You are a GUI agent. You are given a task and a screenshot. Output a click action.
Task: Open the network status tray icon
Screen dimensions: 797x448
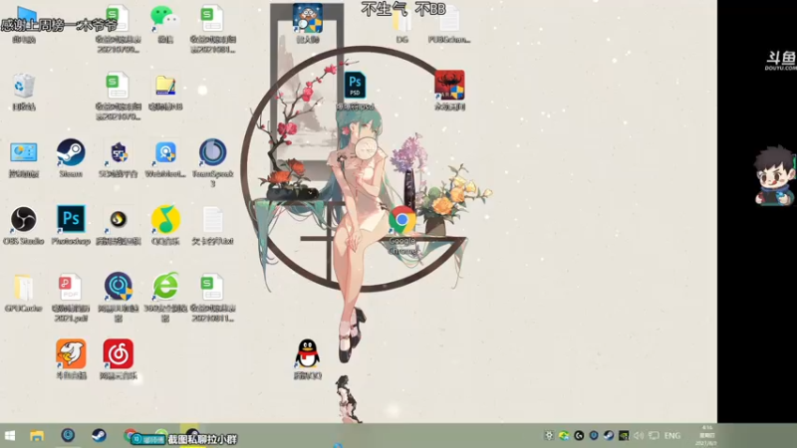654,436
